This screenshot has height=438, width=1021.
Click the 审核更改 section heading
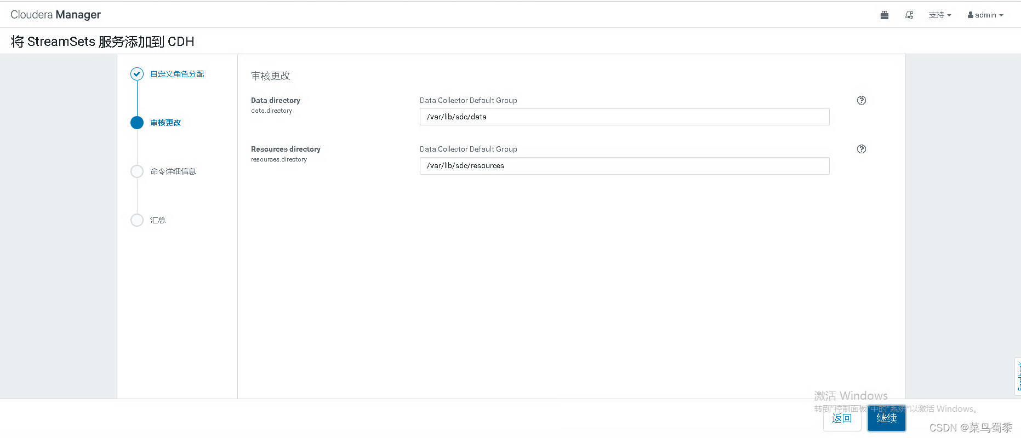pos(271,76)
